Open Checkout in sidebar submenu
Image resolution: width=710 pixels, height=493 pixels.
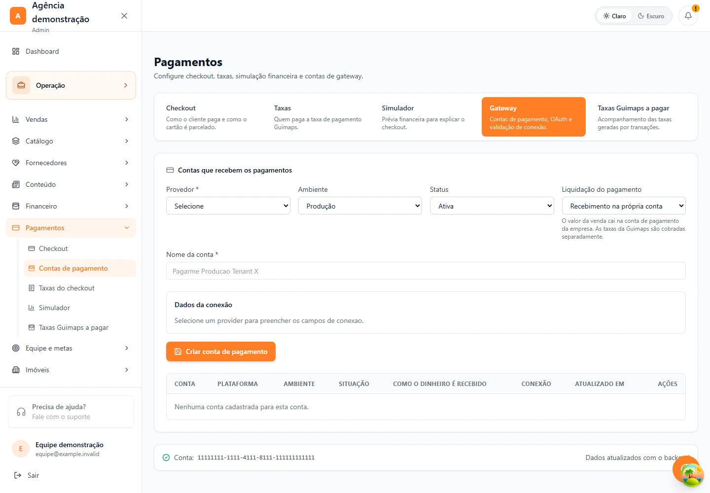point(80,248)
